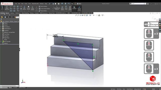The height and width of the screenshot is (90, 161).
Task: Click the New document icon
Action: [x=55, y=4]
